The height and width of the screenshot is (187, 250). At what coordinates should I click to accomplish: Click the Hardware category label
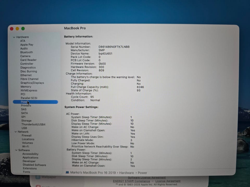pyautogui.click(x=22, y=37)
